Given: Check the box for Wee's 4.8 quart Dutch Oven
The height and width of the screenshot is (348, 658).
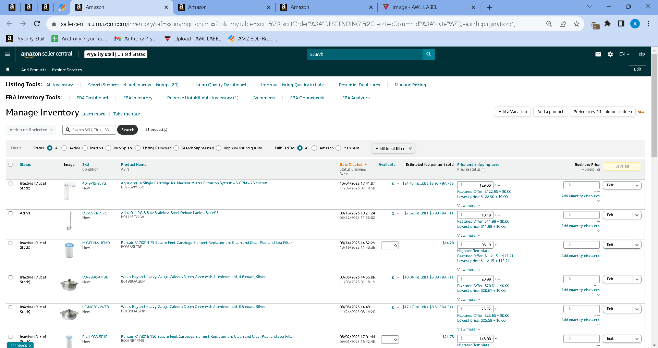Looking at the screenshot, I should coord(11,277).
